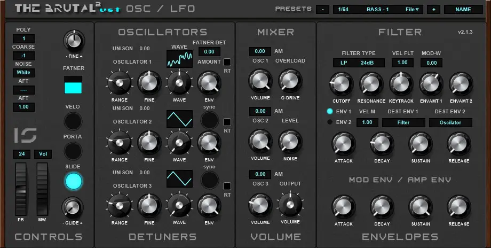The image size is (491, 248).
Task: Open the Vol mod wheel destination dropdown
Action: (x=43, y=154)
